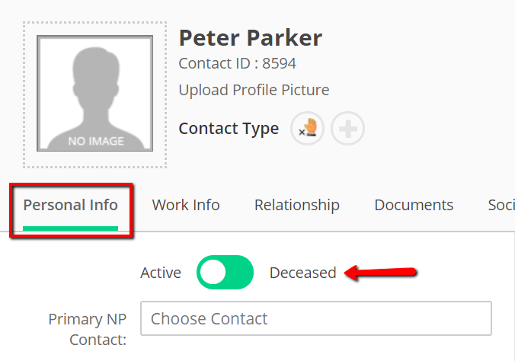This screenshot has width=515, height=361.
Task: Remove contact type via small x mark
Action: [x=301, y=133]
